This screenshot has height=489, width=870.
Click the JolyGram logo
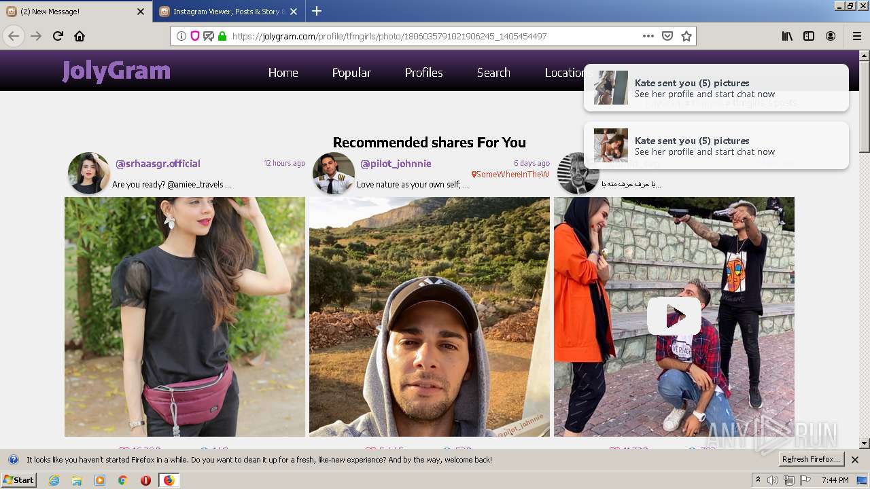116,71
